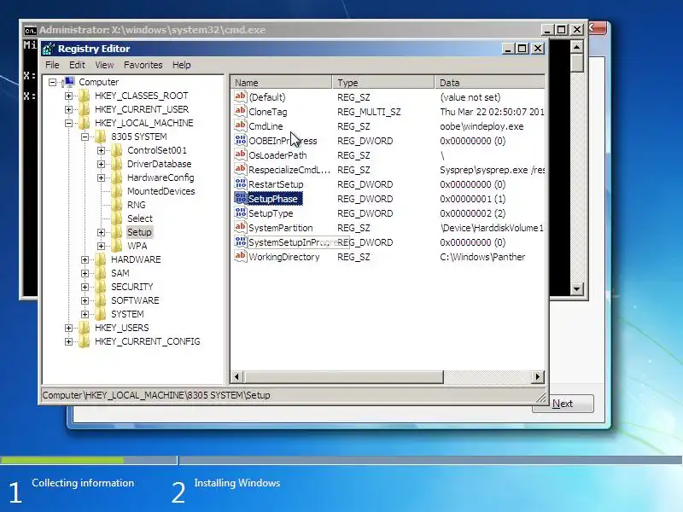Click the DriverDatabase folder icon

click(x=117, y=164)
